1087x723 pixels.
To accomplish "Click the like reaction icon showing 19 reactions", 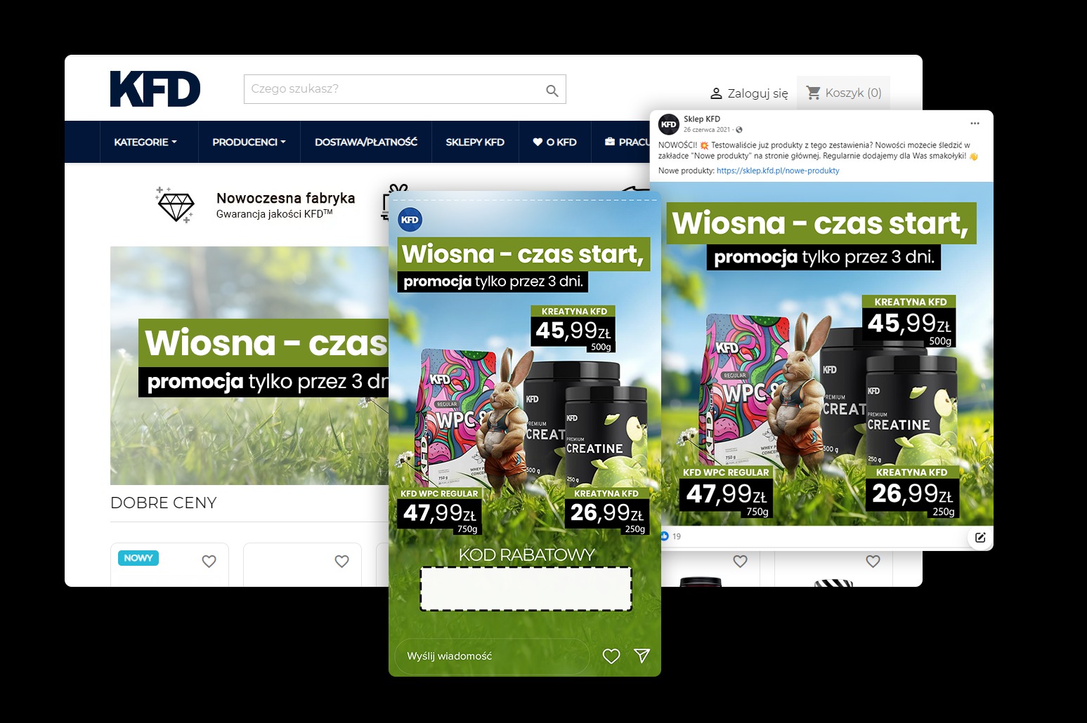I will tap(663, 536).
